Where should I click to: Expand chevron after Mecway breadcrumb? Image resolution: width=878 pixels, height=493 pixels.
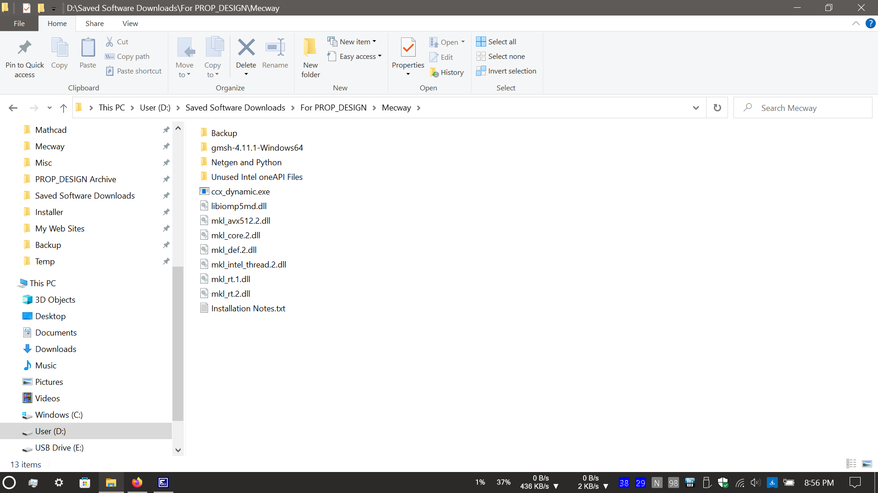click(x=418, y=108)
